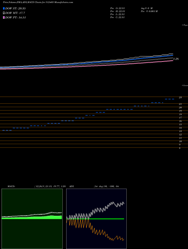
Task: Click the ADX panel heading
Action: coord(71,186)
